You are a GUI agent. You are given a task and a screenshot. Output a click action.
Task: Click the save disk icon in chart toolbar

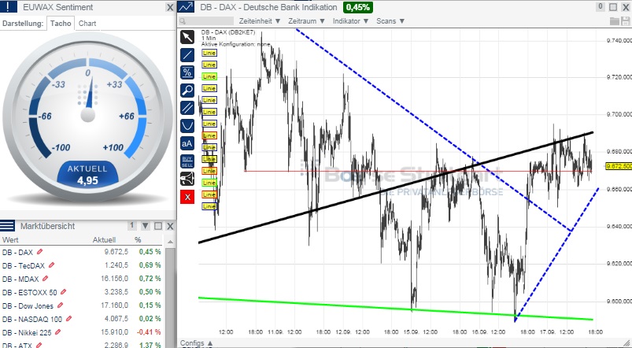[x=625, y=21]
